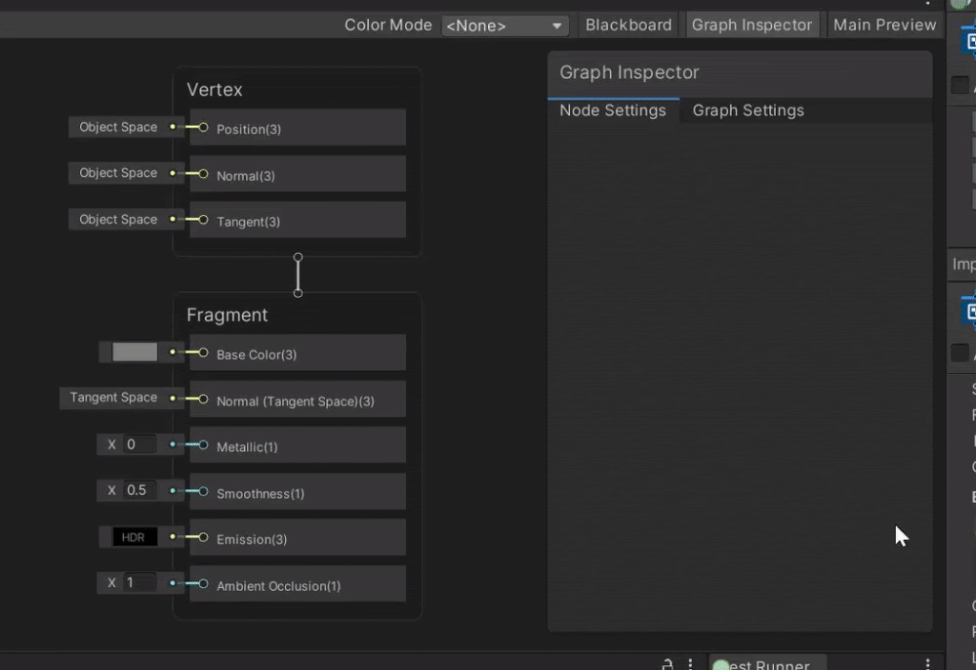Open the Base Color gray swatch
Viewport: 976px width, 670px height.
[x=135, y=352]
